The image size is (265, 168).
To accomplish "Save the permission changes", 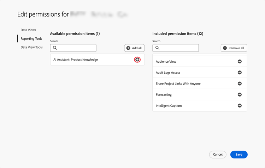I will point(239,155).
